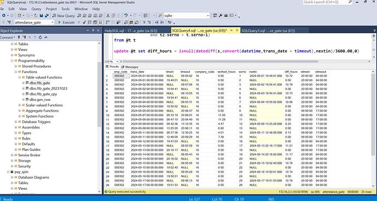Click the Uncomment selected lines icon
This screenshot has width=377, height=201.
(149, 22)
